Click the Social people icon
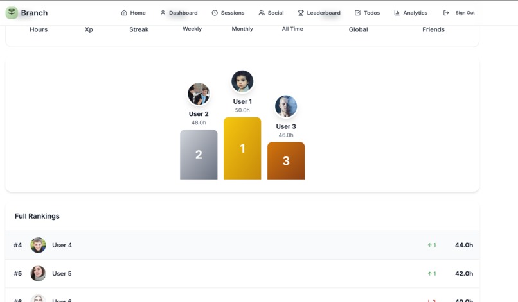518x302 pixels. point(262,13)
